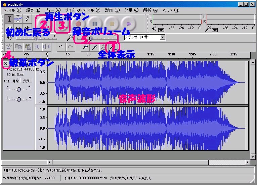The image size is (257, 185).
Task: Open the 解析 (A) menu
Action: [151, 10]
